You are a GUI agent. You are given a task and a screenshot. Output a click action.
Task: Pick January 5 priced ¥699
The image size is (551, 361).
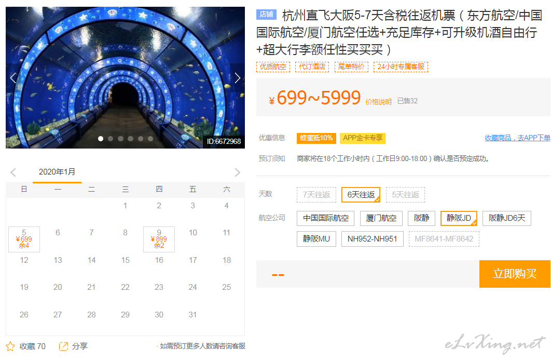[x=24, y=239]
